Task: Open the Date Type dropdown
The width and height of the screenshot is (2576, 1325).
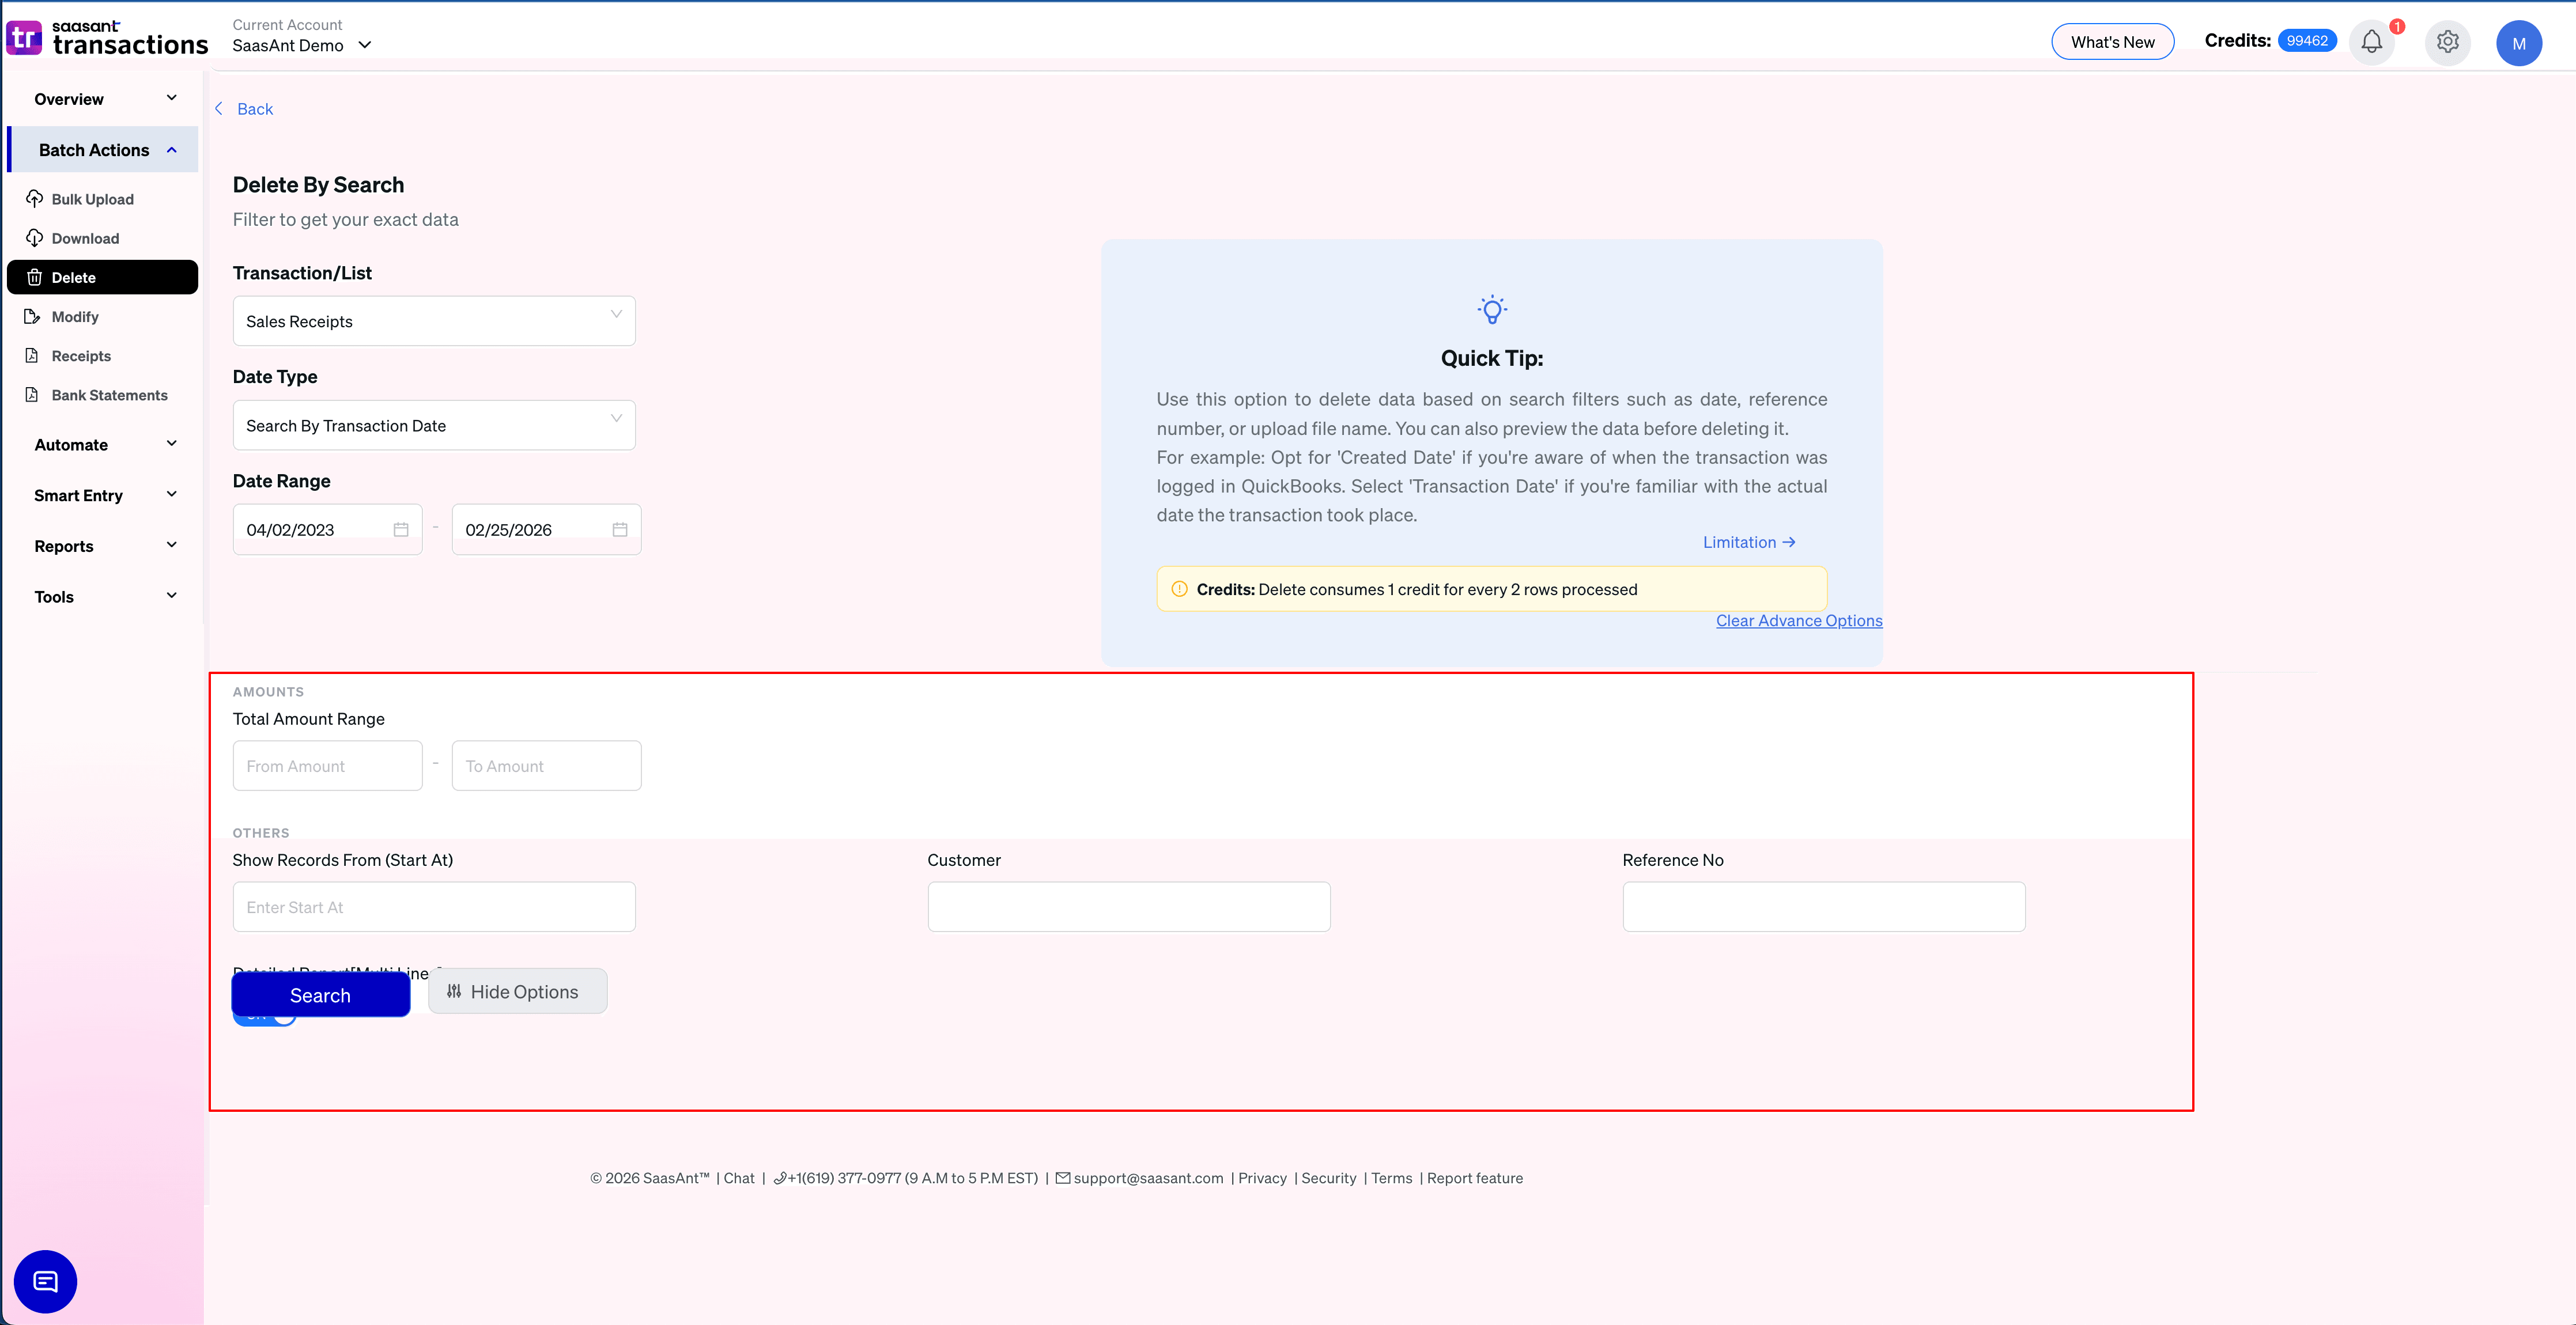Action: [433, 425]
